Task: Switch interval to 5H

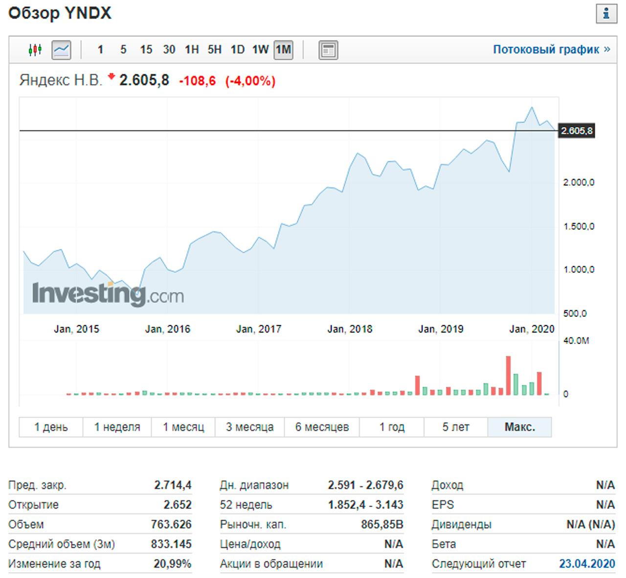Action: [214, 50]
